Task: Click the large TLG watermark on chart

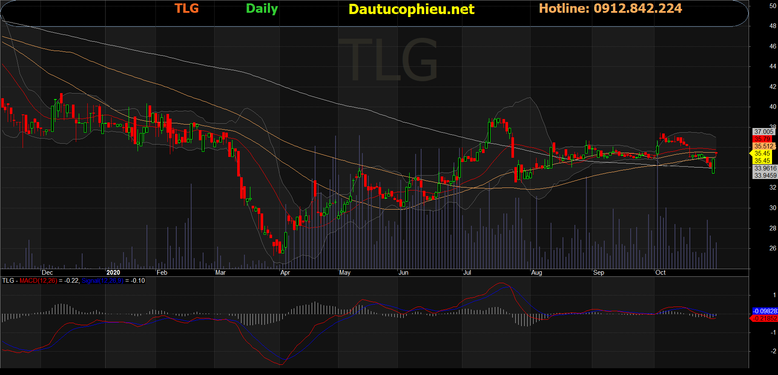Action: click(388, 60)
